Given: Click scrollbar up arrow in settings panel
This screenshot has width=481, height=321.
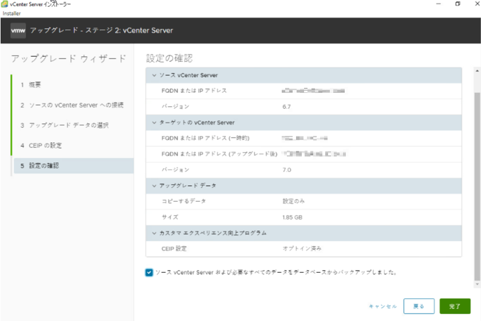Looking at the screenshot, I should [x=478, y=71].
